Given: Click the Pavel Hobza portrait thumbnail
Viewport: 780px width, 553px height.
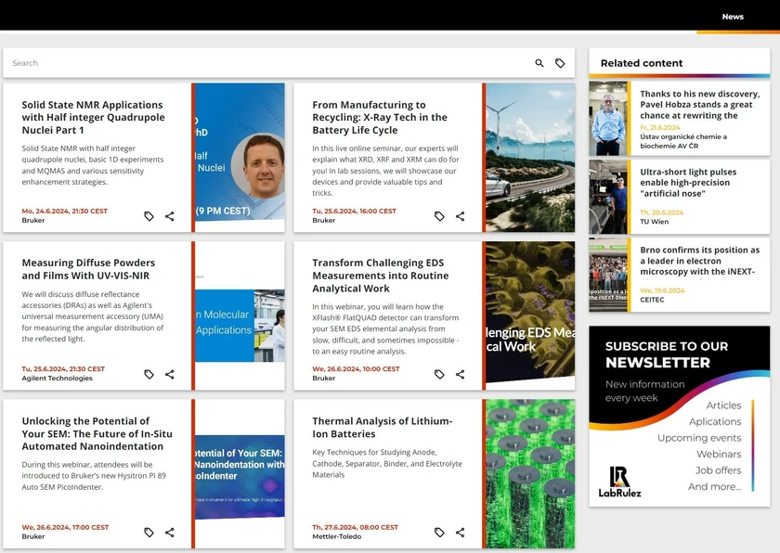Looking at the screenshot, I should [x=608, y=119].
